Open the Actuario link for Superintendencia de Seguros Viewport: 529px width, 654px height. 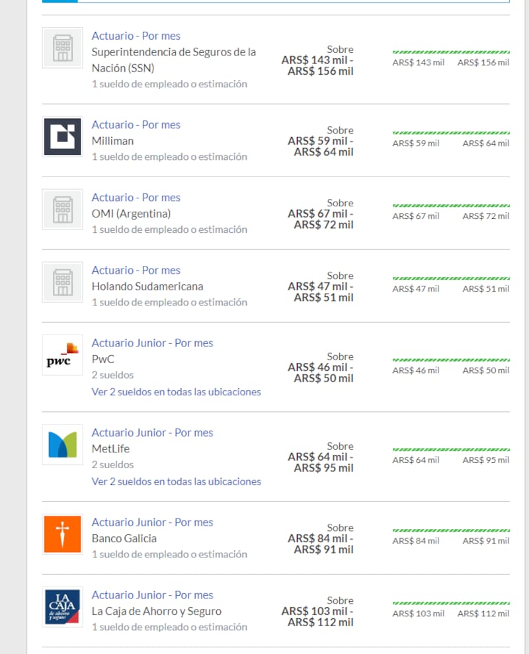(136, 36)
